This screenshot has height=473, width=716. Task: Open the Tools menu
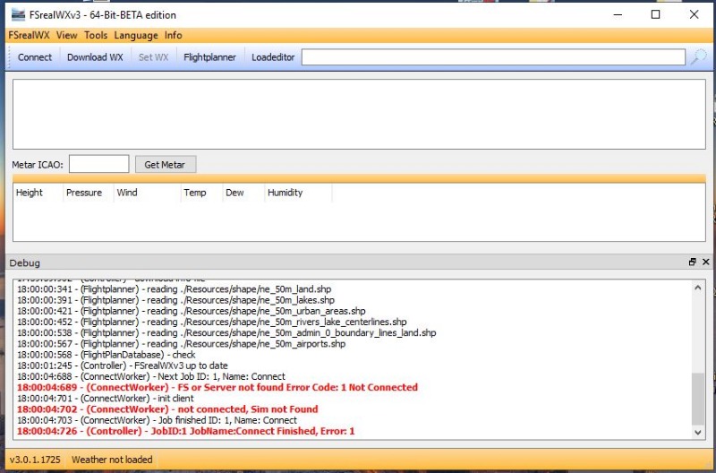[96, 35]
